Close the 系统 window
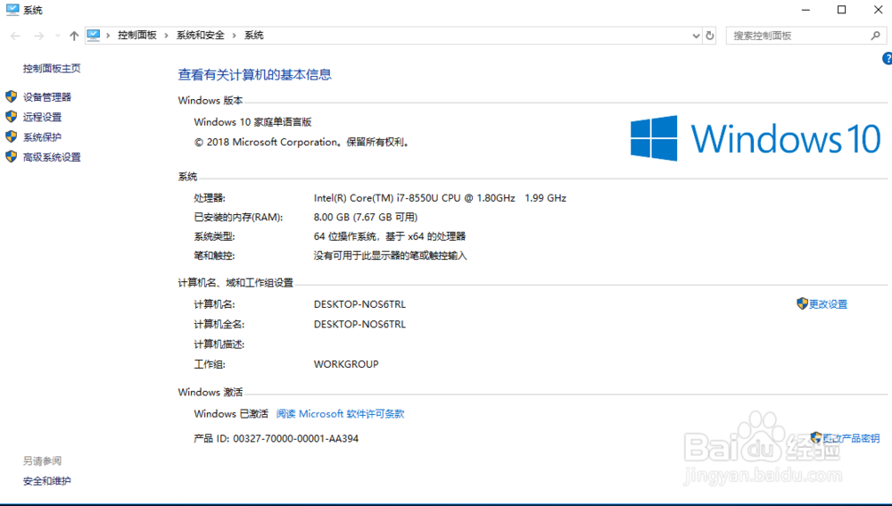The width and height of the screenshot is (892, 506). pyautogui.click(x=878, y=10)
